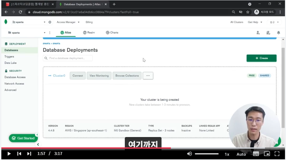The image size is (286, 160).
Task: Open the sparta organization dropdown
Action: coord(29,22)
